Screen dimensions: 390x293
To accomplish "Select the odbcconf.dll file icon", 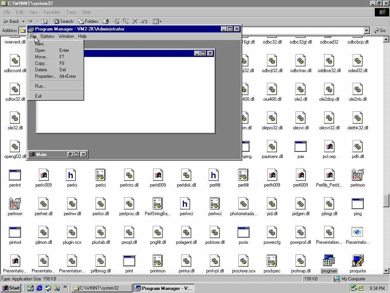I will tap(15, 60).
